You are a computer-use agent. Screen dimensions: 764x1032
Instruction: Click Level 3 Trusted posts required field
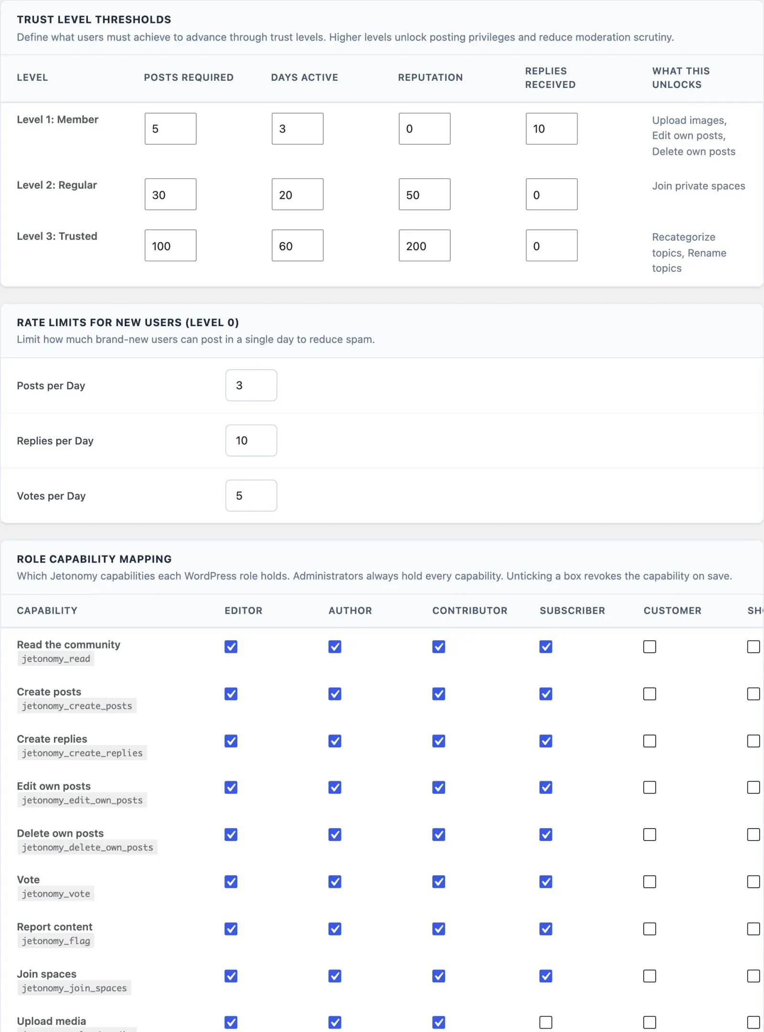[x=170, y=245]
